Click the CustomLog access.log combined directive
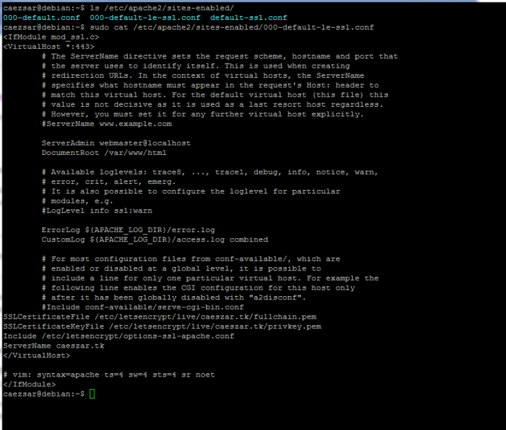The width and height of the screenshot is (506, 430). coord(155,239)
